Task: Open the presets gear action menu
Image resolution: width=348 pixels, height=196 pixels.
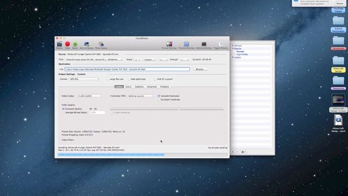Action: [243, 152]
